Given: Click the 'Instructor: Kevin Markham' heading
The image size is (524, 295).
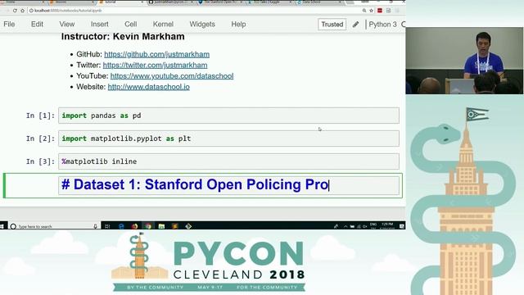Looking at the screenshot, I should (123, 36).
